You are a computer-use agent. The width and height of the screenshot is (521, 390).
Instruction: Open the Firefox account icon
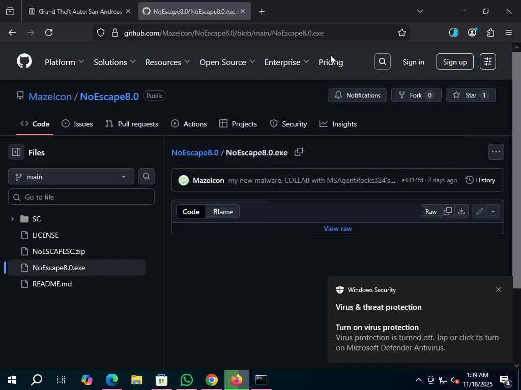(x=472, y=32)
